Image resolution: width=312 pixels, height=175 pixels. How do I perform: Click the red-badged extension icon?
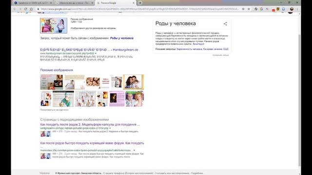click(x=273, y=9)
